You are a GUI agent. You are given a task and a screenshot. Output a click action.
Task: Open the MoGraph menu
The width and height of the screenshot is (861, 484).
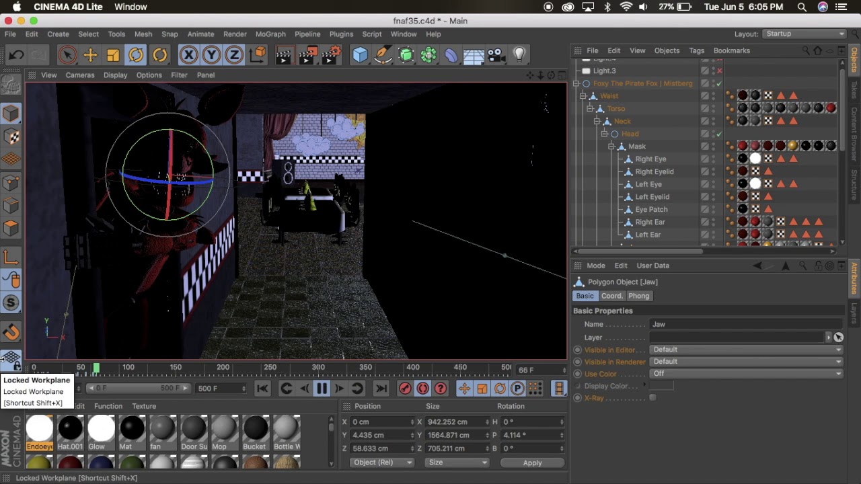click(x=270, y=34)
